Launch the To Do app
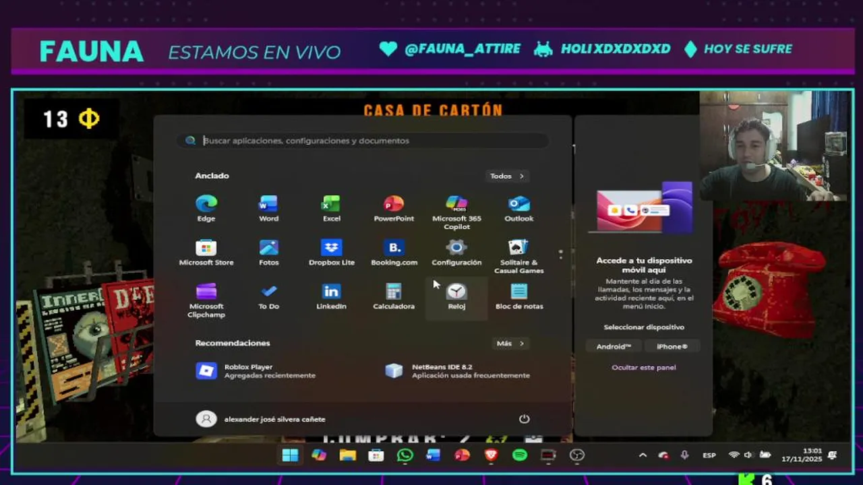The width and height of the screenshot is (863, 485). [268, 296]
